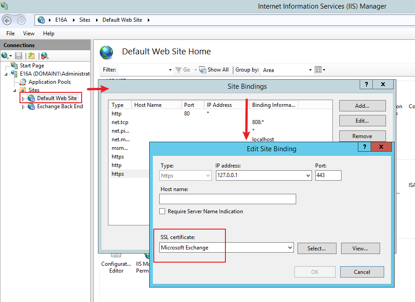Click the OK button in Edit Site Binding
Screen dimensions: 415x302
(315, 272)
